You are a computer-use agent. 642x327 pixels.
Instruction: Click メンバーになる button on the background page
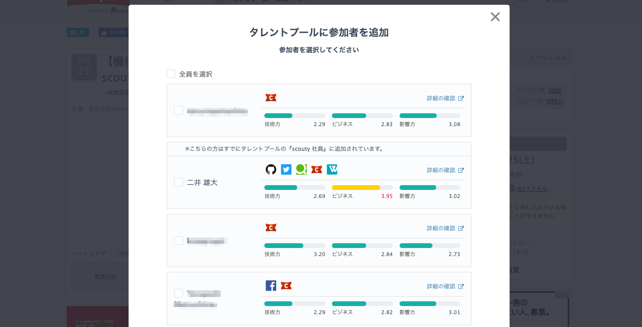[548, 58]
